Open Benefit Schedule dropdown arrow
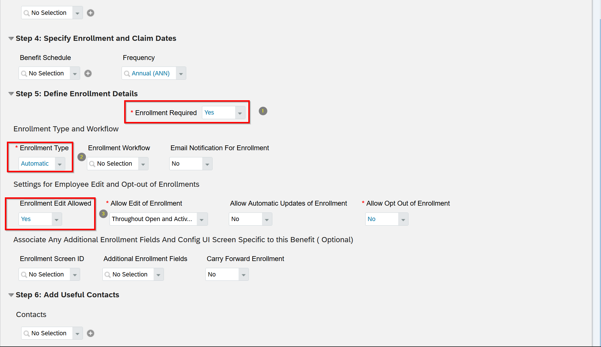 pyautogui.click(x=75, y=73)
